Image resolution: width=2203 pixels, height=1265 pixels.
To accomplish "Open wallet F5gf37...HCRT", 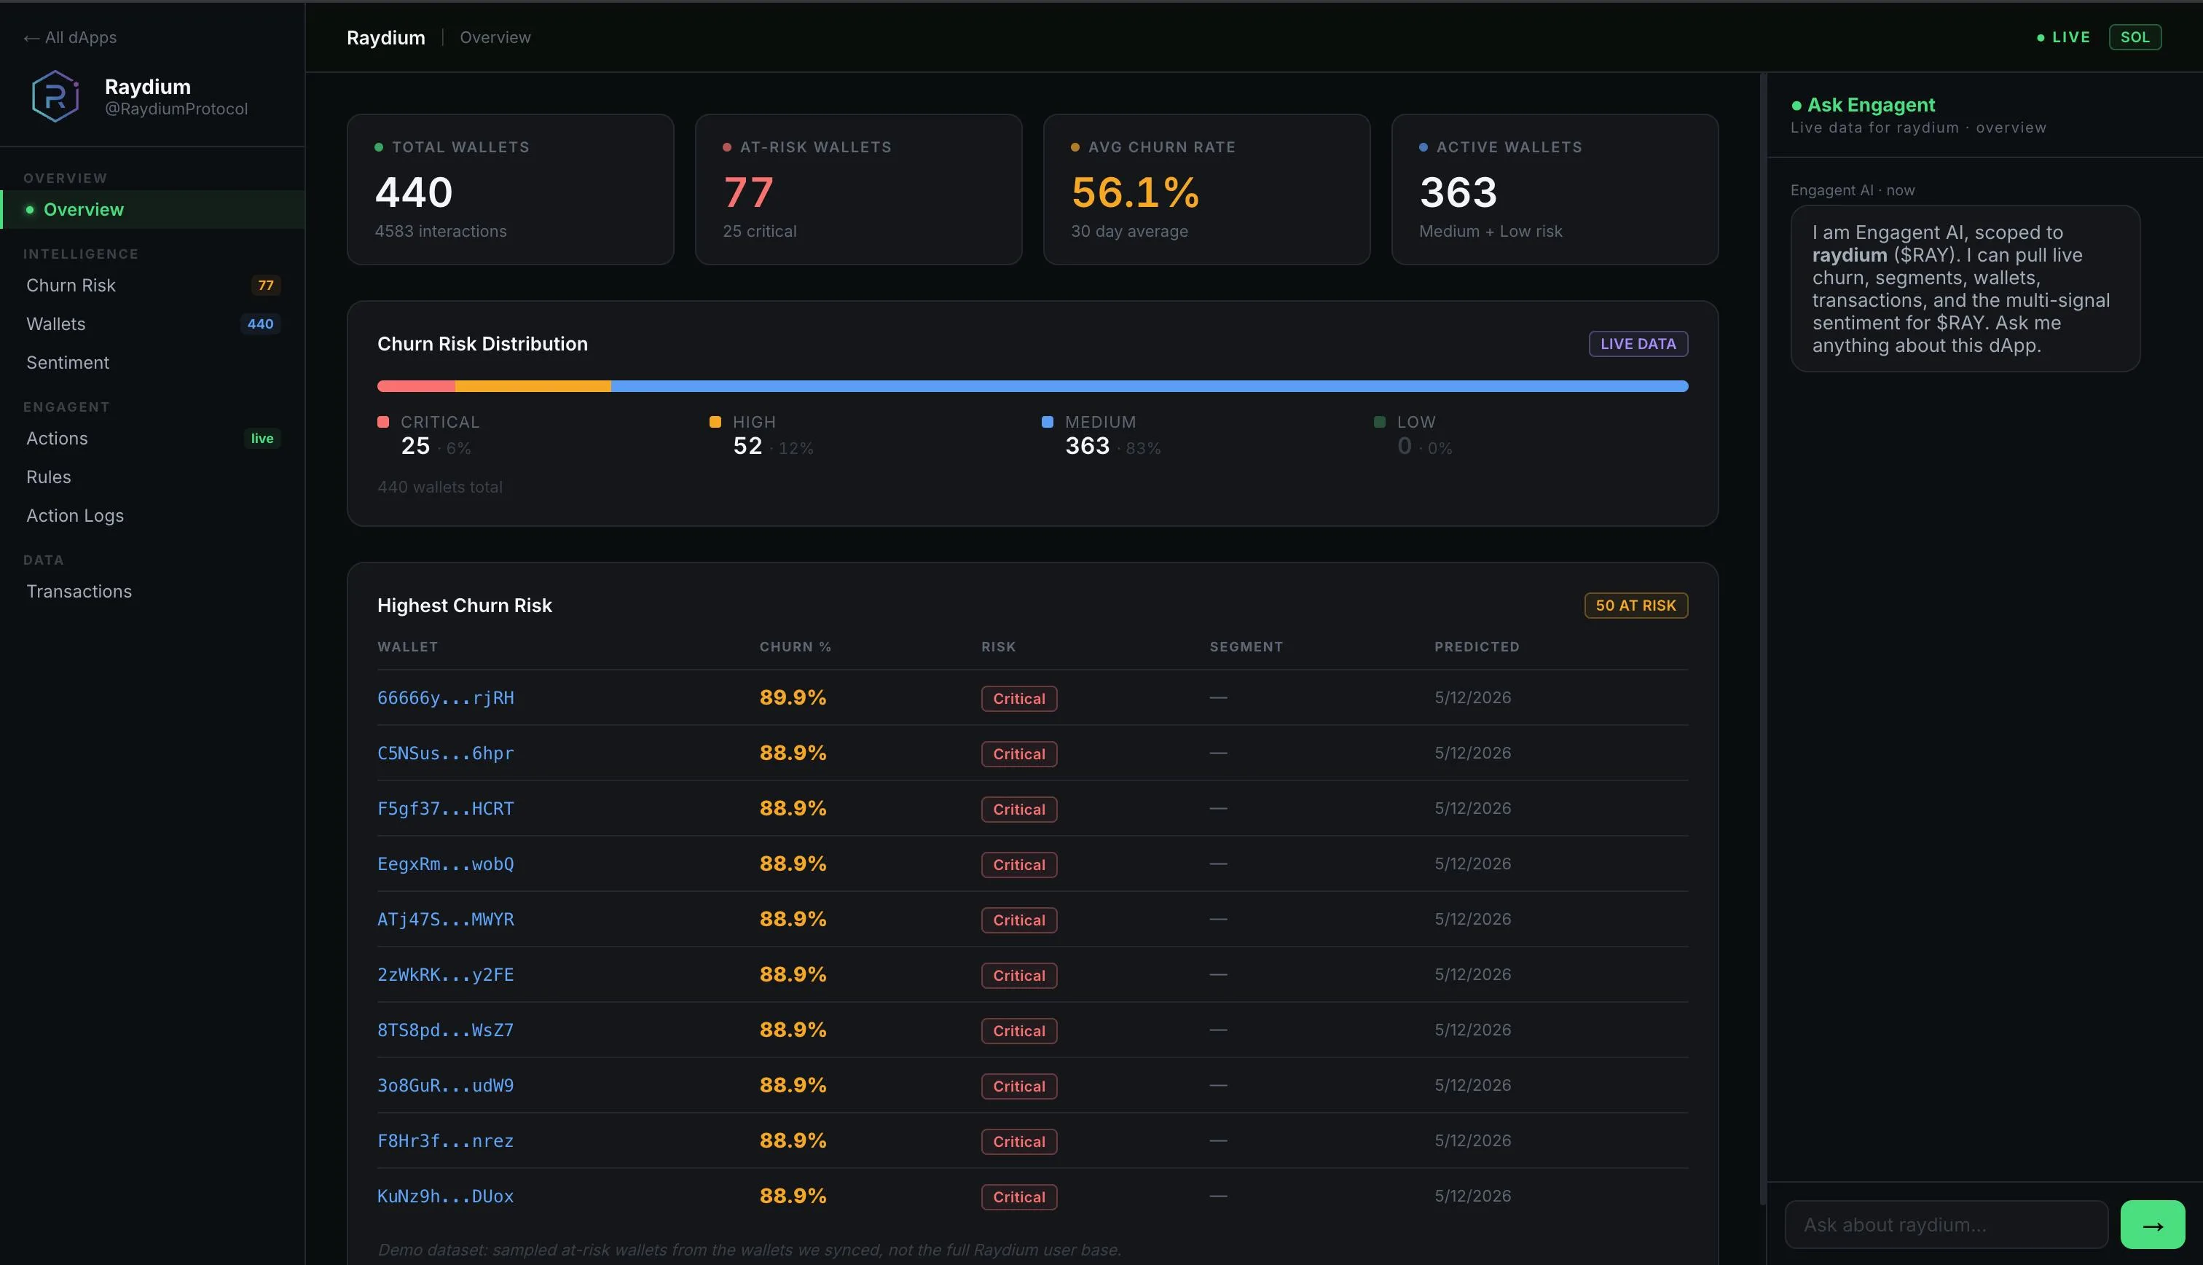I will coord(445,809).
